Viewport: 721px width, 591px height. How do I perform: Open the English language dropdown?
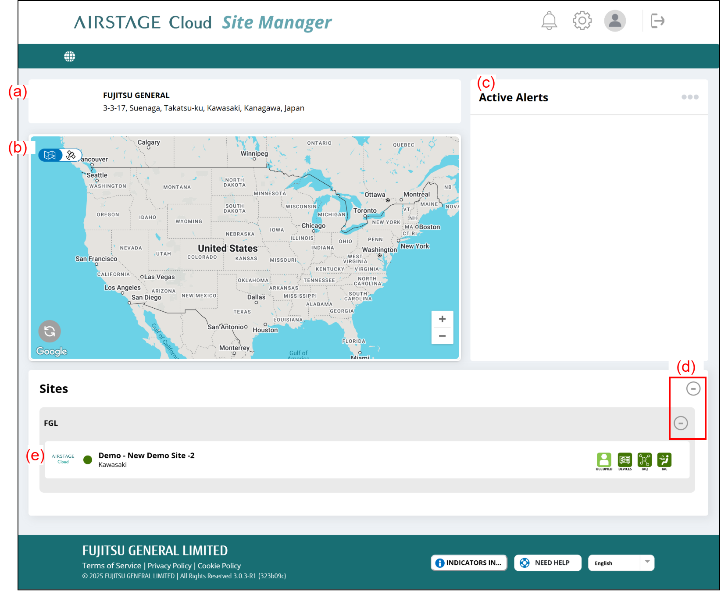click(x=621, y=563)
